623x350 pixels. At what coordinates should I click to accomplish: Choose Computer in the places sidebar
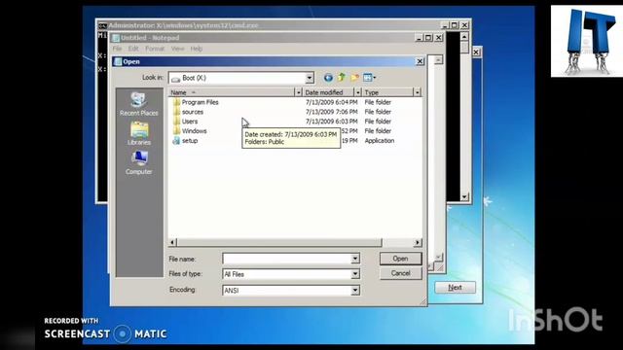(138, 163)
